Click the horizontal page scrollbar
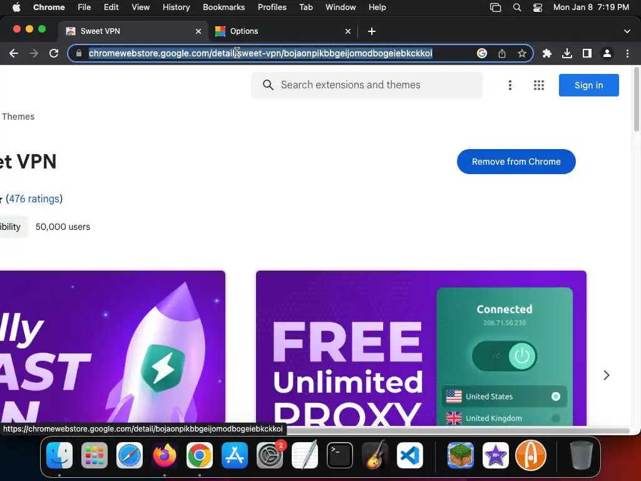 pos(457,430)
